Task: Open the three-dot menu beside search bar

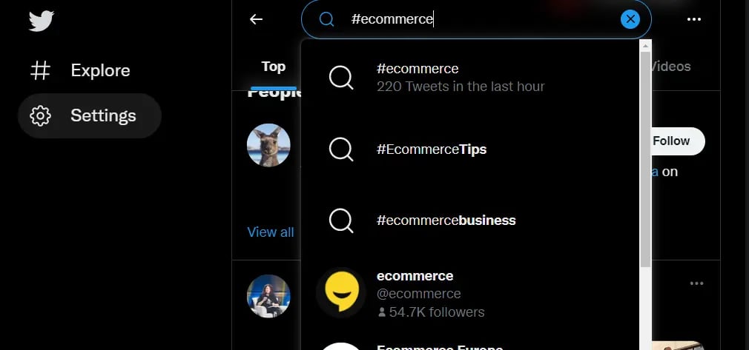Action: click(x=693, y=19)
